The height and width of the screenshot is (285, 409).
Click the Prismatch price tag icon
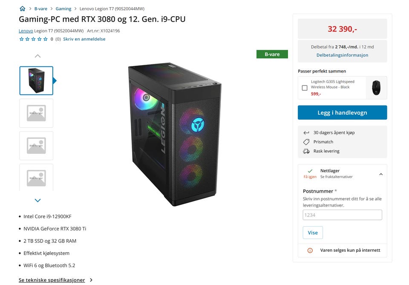tap(306, 142)
